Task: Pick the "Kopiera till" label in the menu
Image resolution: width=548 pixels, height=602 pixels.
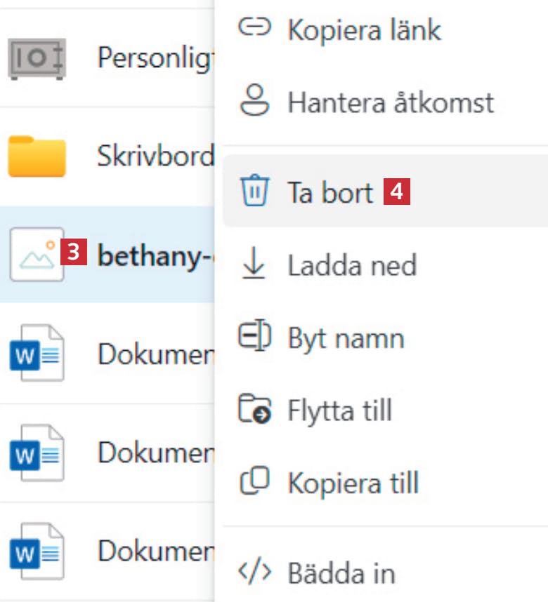Action: coord(353,483)
